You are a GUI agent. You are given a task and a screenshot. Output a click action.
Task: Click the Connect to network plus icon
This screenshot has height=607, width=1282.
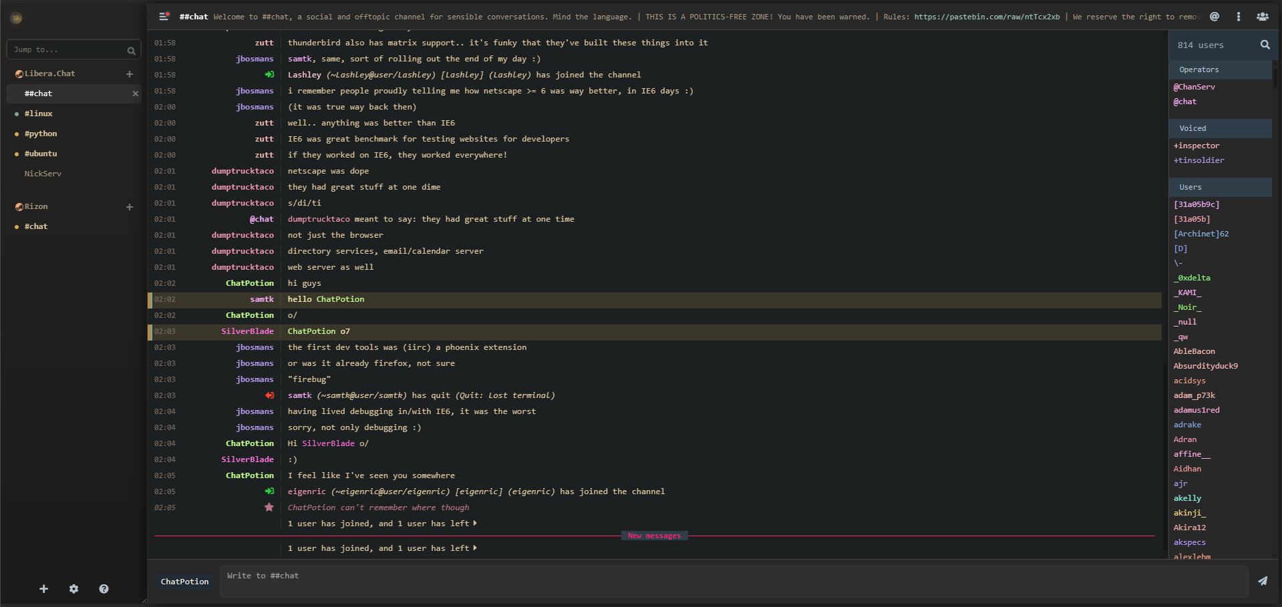(x=43, y=589)
